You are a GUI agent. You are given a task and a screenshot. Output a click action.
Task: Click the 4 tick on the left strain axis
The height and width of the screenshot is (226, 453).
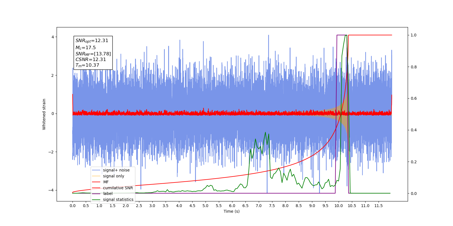coord(53,37)
